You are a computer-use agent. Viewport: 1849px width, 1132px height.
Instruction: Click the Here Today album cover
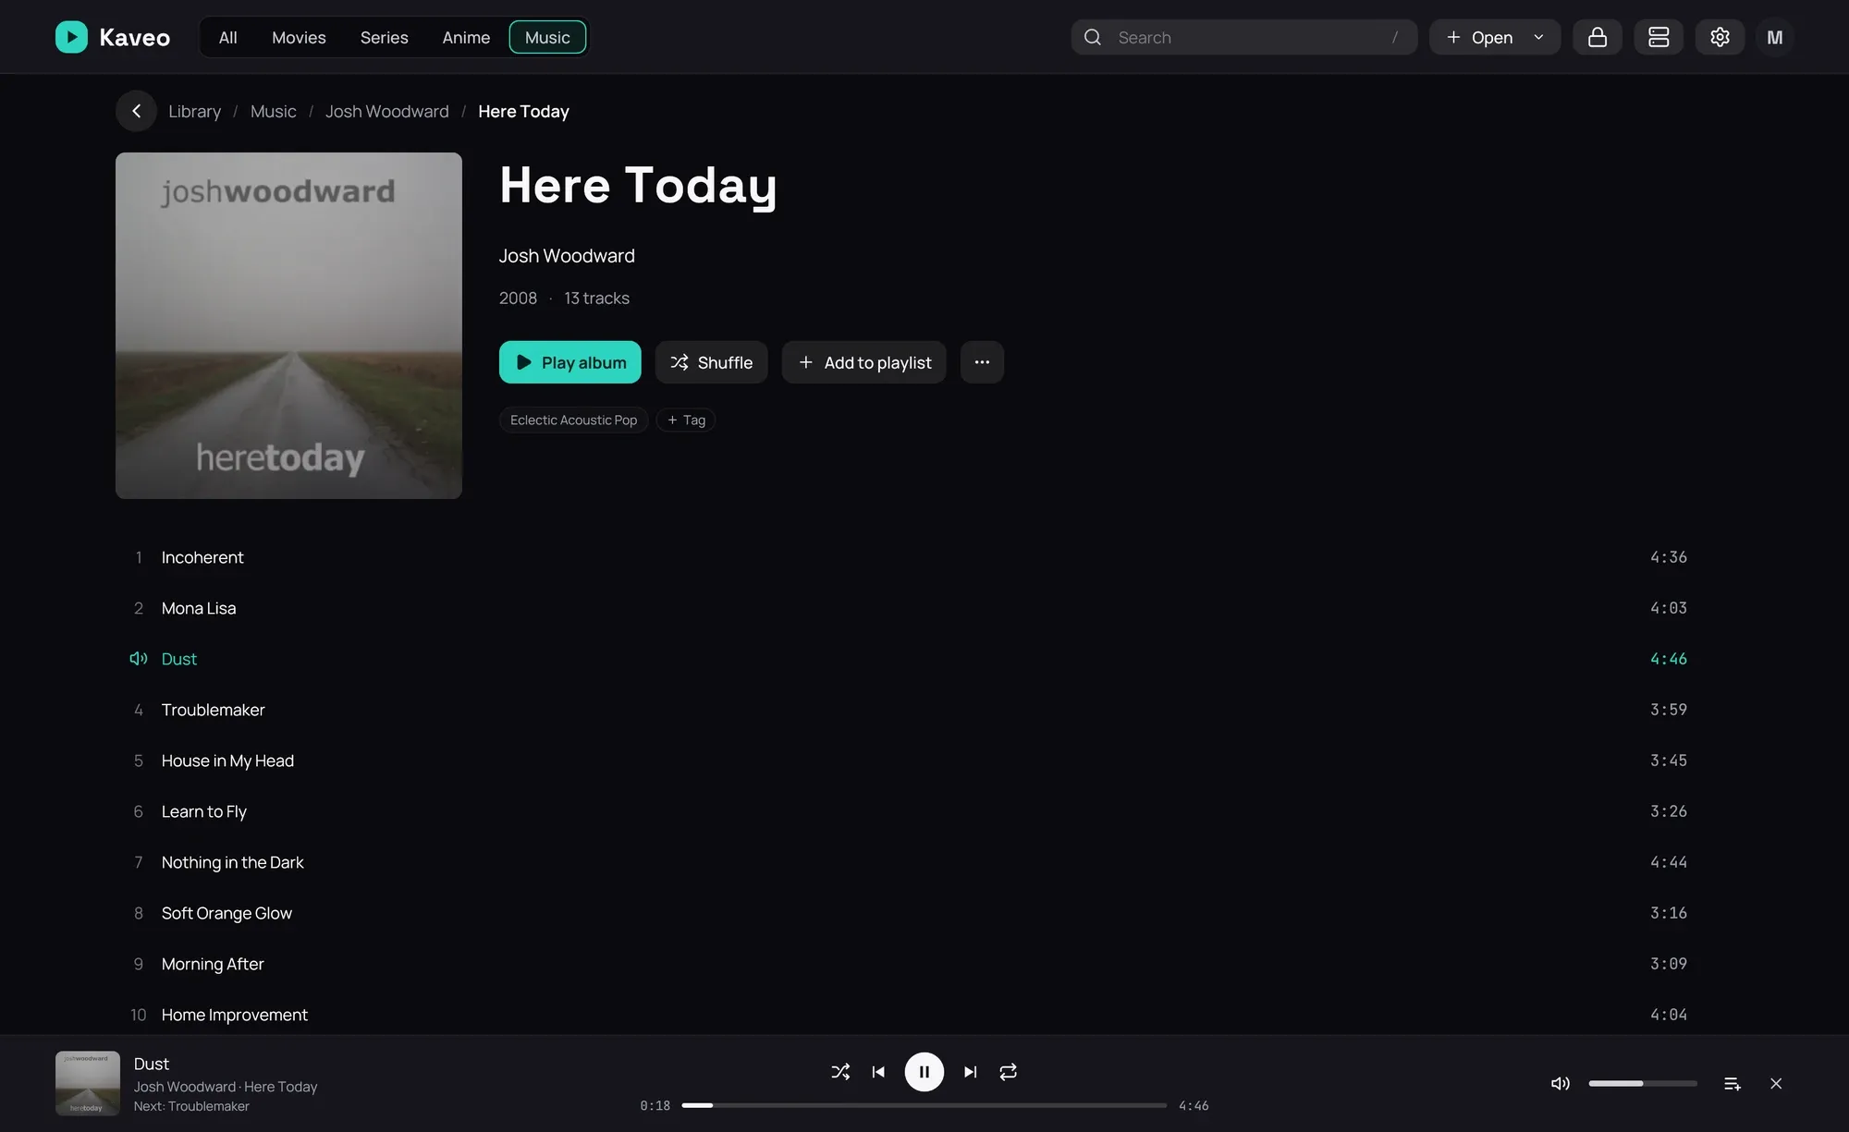288,325
